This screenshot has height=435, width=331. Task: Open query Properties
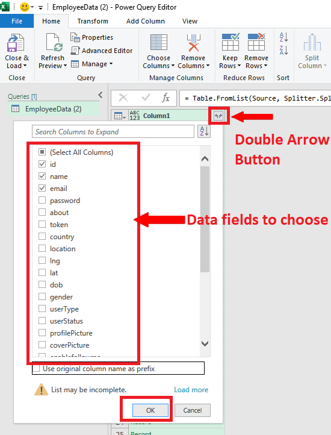coord(91,37)
